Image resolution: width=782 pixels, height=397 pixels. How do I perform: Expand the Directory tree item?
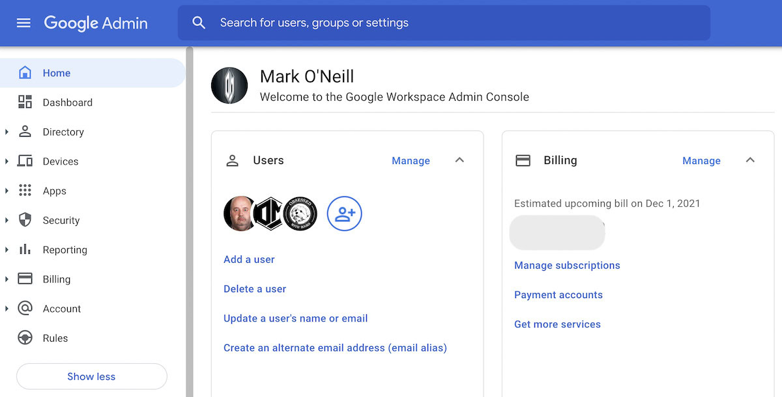pos(7,132)
